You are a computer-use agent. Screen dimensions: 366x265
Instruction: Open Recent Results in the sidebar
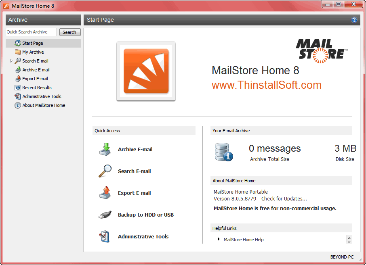pos(37,88)
